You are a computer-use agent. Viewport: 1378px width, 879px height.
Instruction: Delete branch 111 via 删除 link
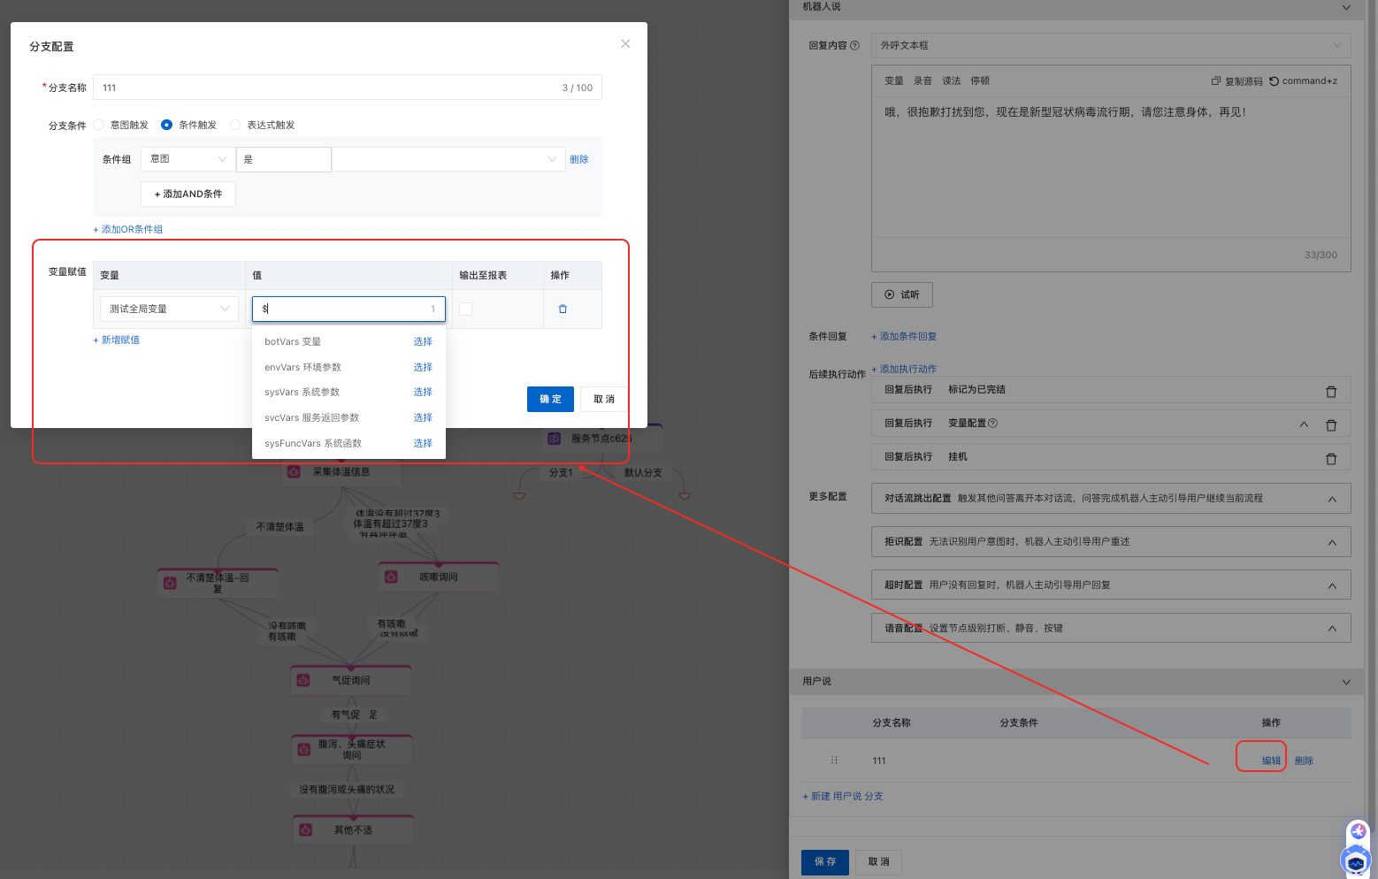[1304, 761]
